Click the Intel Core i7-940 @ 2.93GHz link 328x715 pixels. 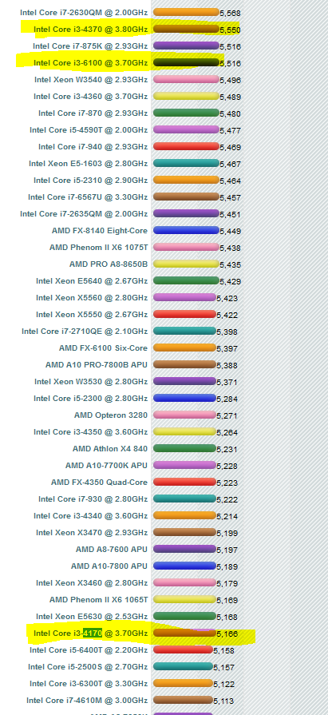[93, 147]
